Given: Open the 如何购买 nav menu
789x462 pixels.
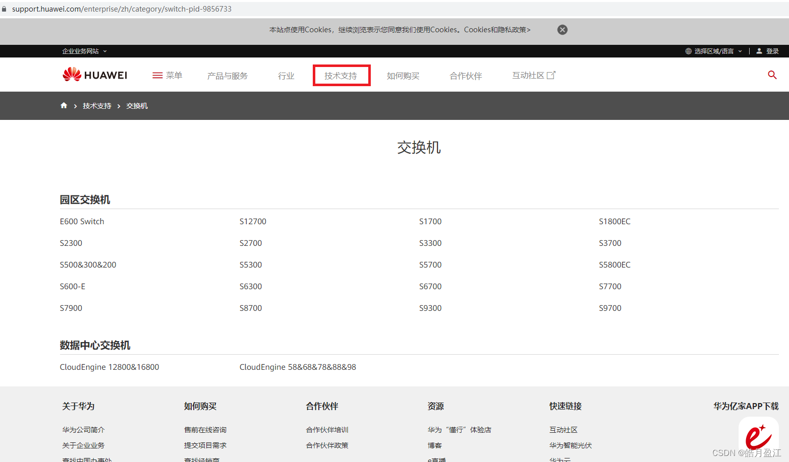Looking at the screenshot, I should click(x=403, y=76).
